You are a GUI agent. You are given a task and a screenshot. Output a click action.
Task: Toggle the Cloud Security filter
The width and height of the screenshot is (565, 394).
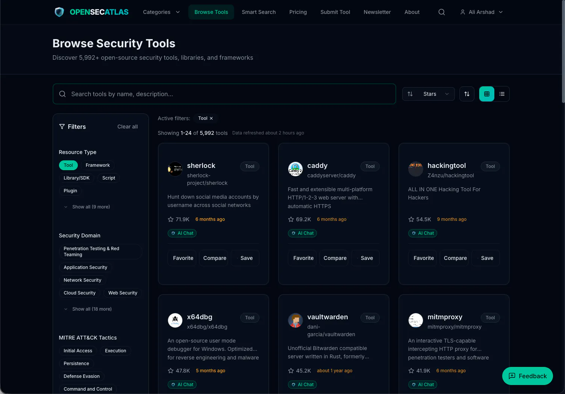coord(80,293)
